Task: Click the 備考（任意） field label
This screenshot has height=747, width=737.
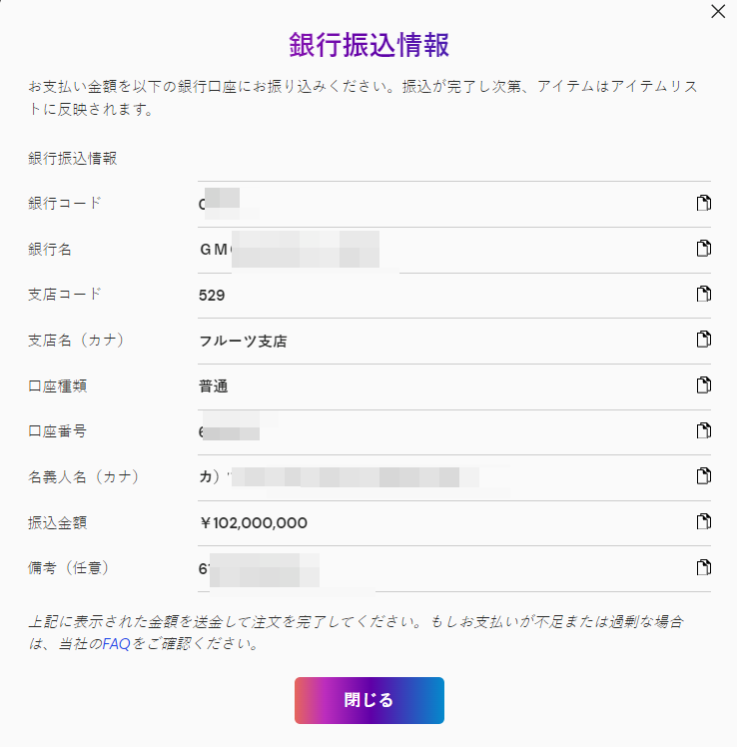Action: (x=69, y=568)
